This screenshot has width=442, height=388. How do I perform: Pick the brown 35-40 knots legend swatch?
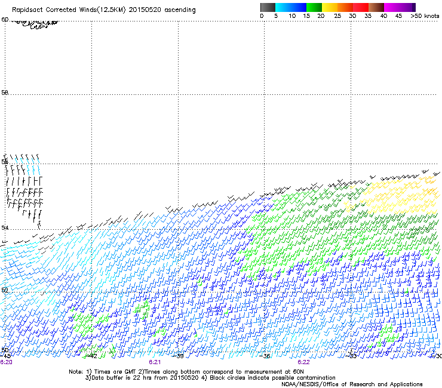pyautogui.click(x=376, y=7)
